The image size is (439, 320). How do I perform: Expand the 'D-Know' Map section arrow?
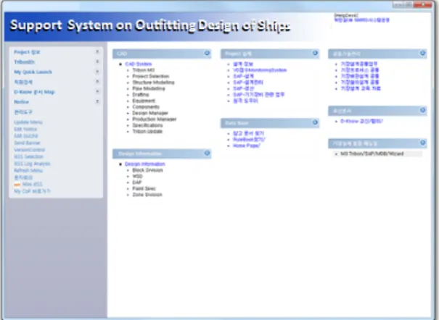click(97, 92)
